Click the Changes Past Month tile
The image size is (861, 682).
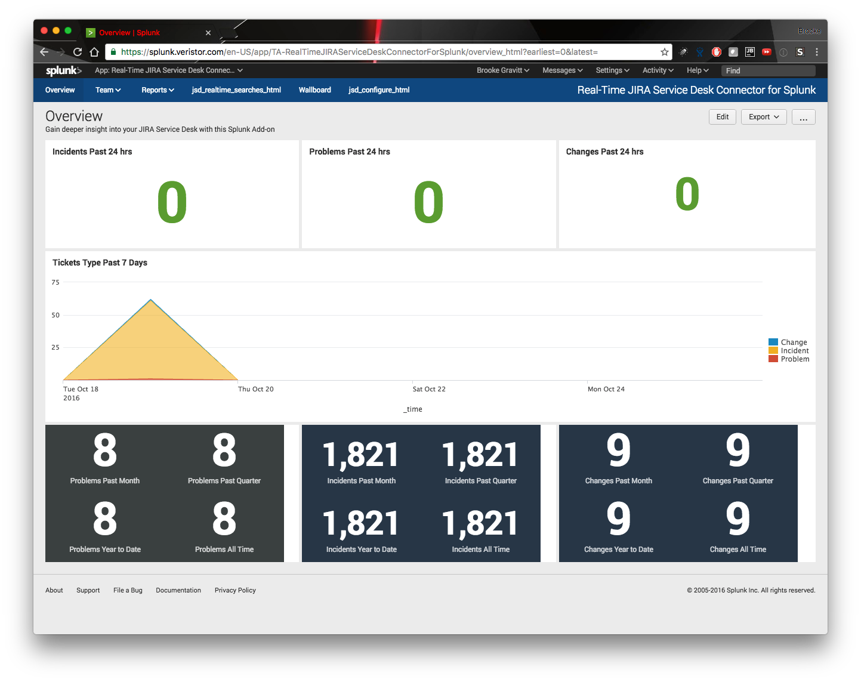(619, 459)
